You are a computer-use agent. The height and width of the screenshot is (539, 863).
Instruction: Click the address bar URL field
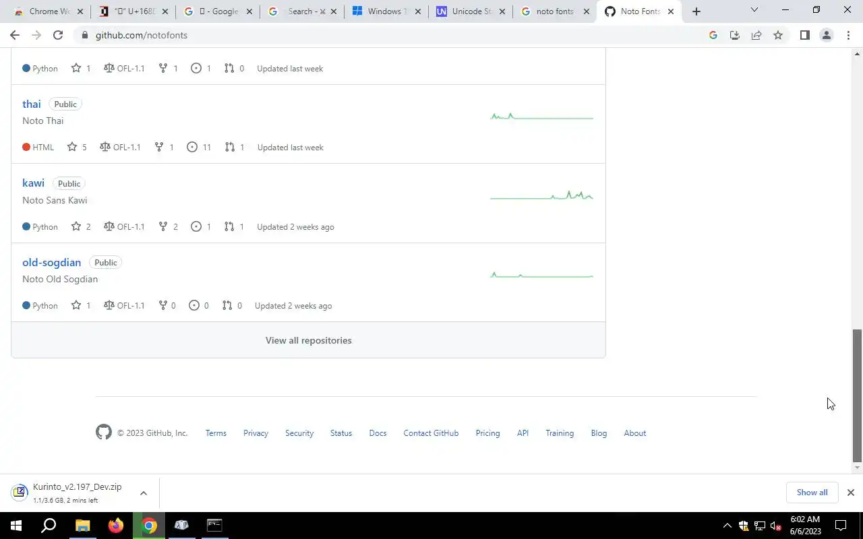391,35
